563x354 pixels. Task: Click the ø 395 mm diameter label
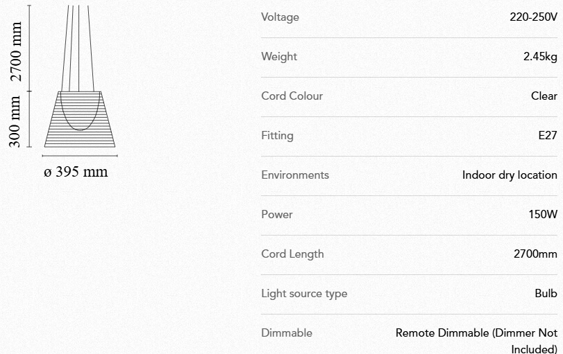76,172
